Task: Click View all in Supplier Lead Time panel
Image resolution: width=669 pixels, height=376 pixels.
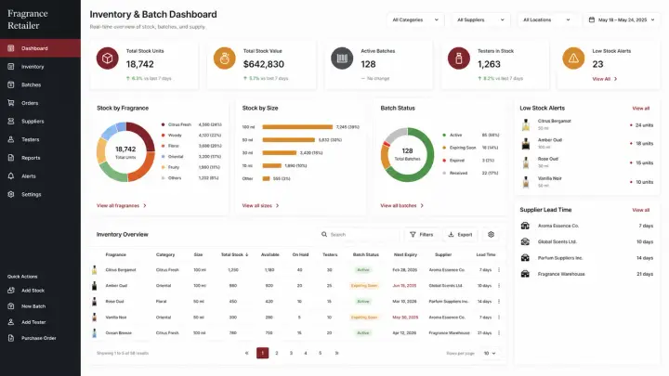Action: [x=641, y=210]
